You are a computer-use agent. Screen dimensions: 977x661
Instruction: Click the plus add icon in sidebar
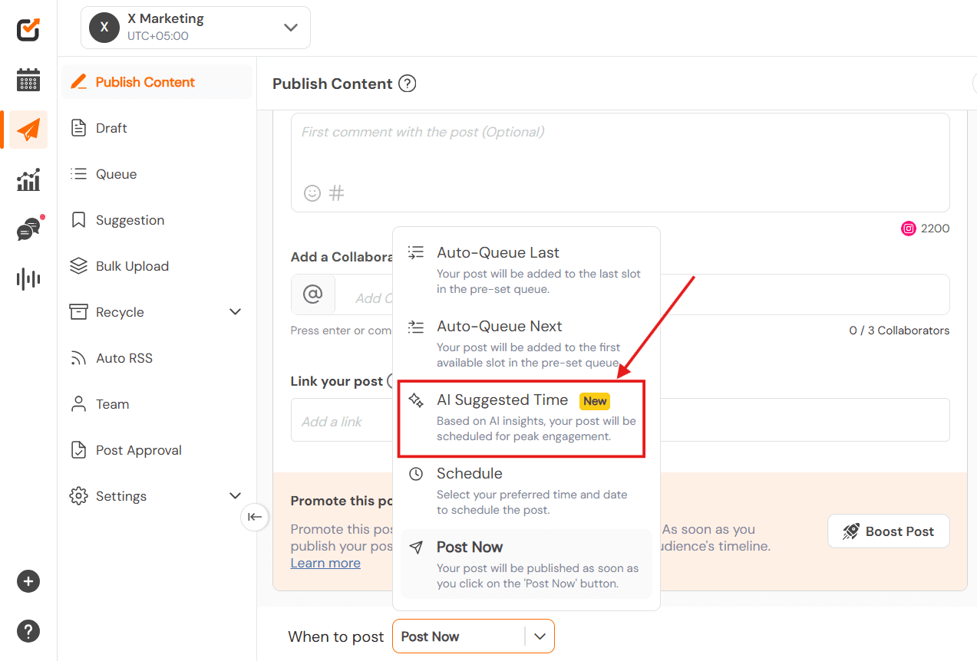pos(28,581)
